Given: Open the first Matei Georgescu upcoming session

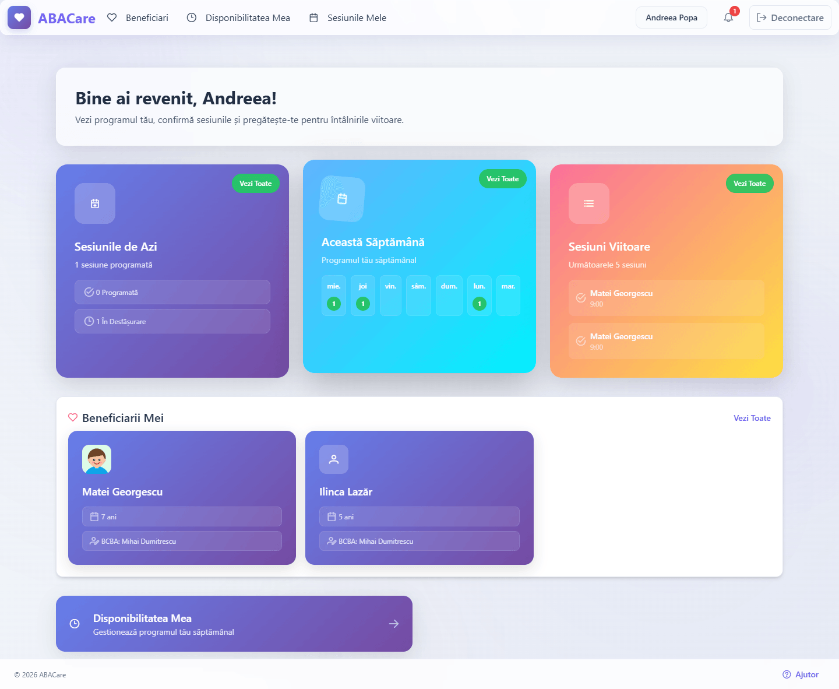Looking at the screenshot, I should pyautogui.click(x=667, y=298).
